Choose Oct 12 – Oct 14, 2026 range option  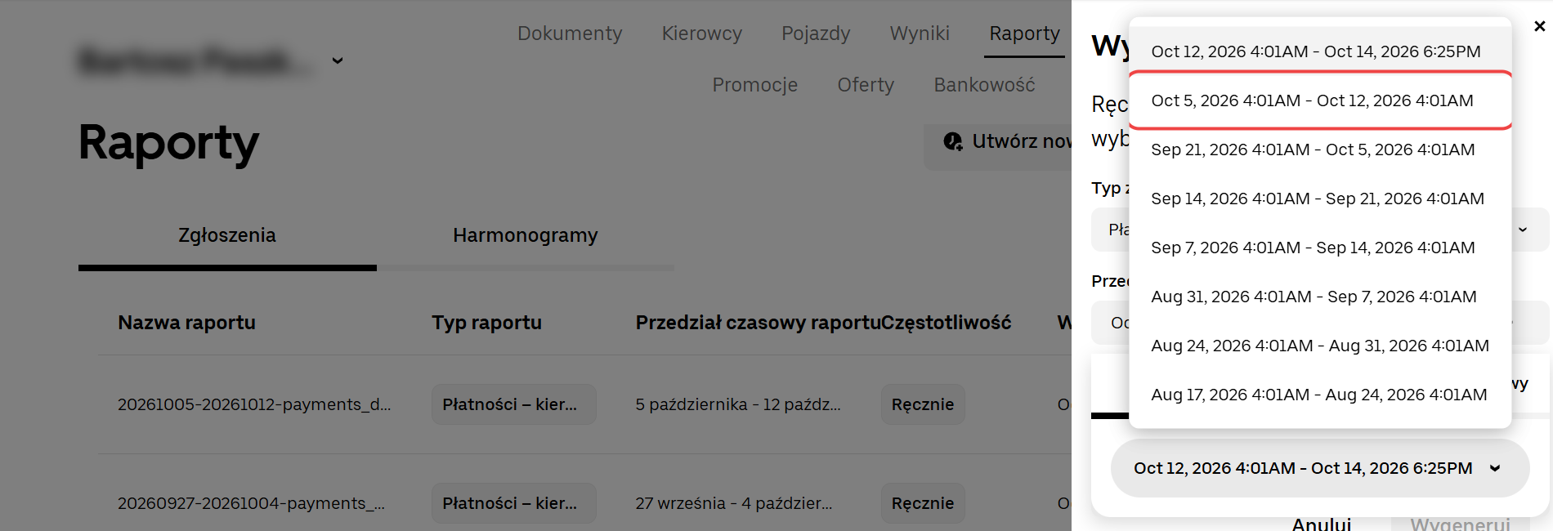point(1320,51)
